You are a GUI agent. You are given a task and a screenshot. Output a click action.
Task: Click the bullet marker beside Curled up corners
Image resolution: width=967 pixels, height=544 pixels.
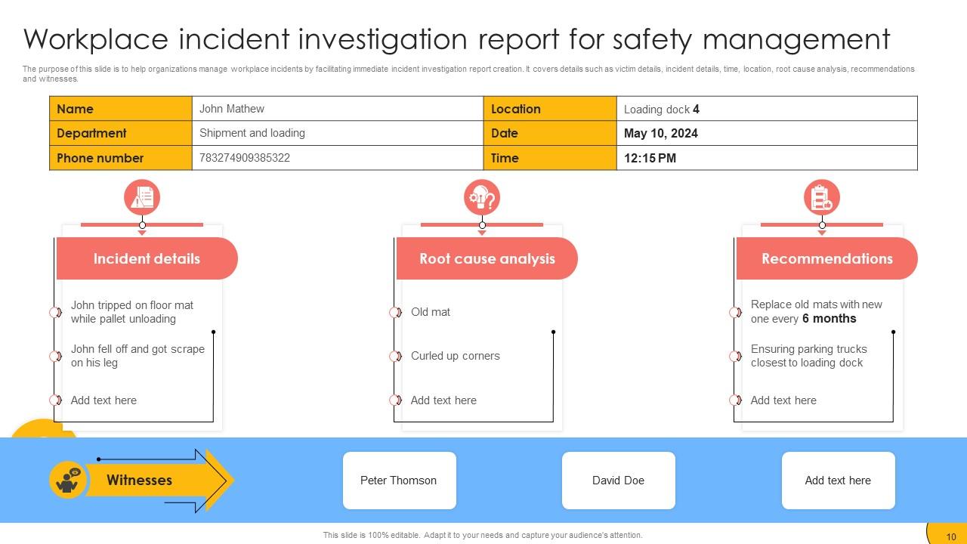point(394,356)
